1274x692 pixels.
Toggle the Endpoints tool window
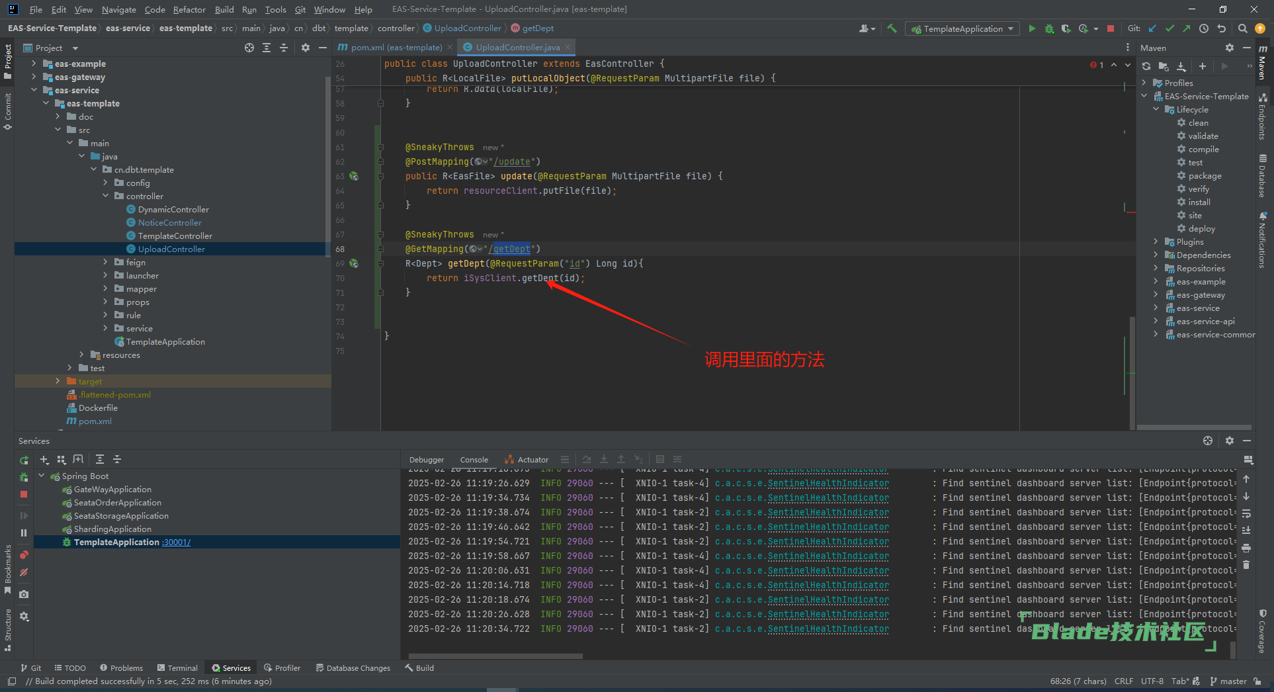(1263, 116)
